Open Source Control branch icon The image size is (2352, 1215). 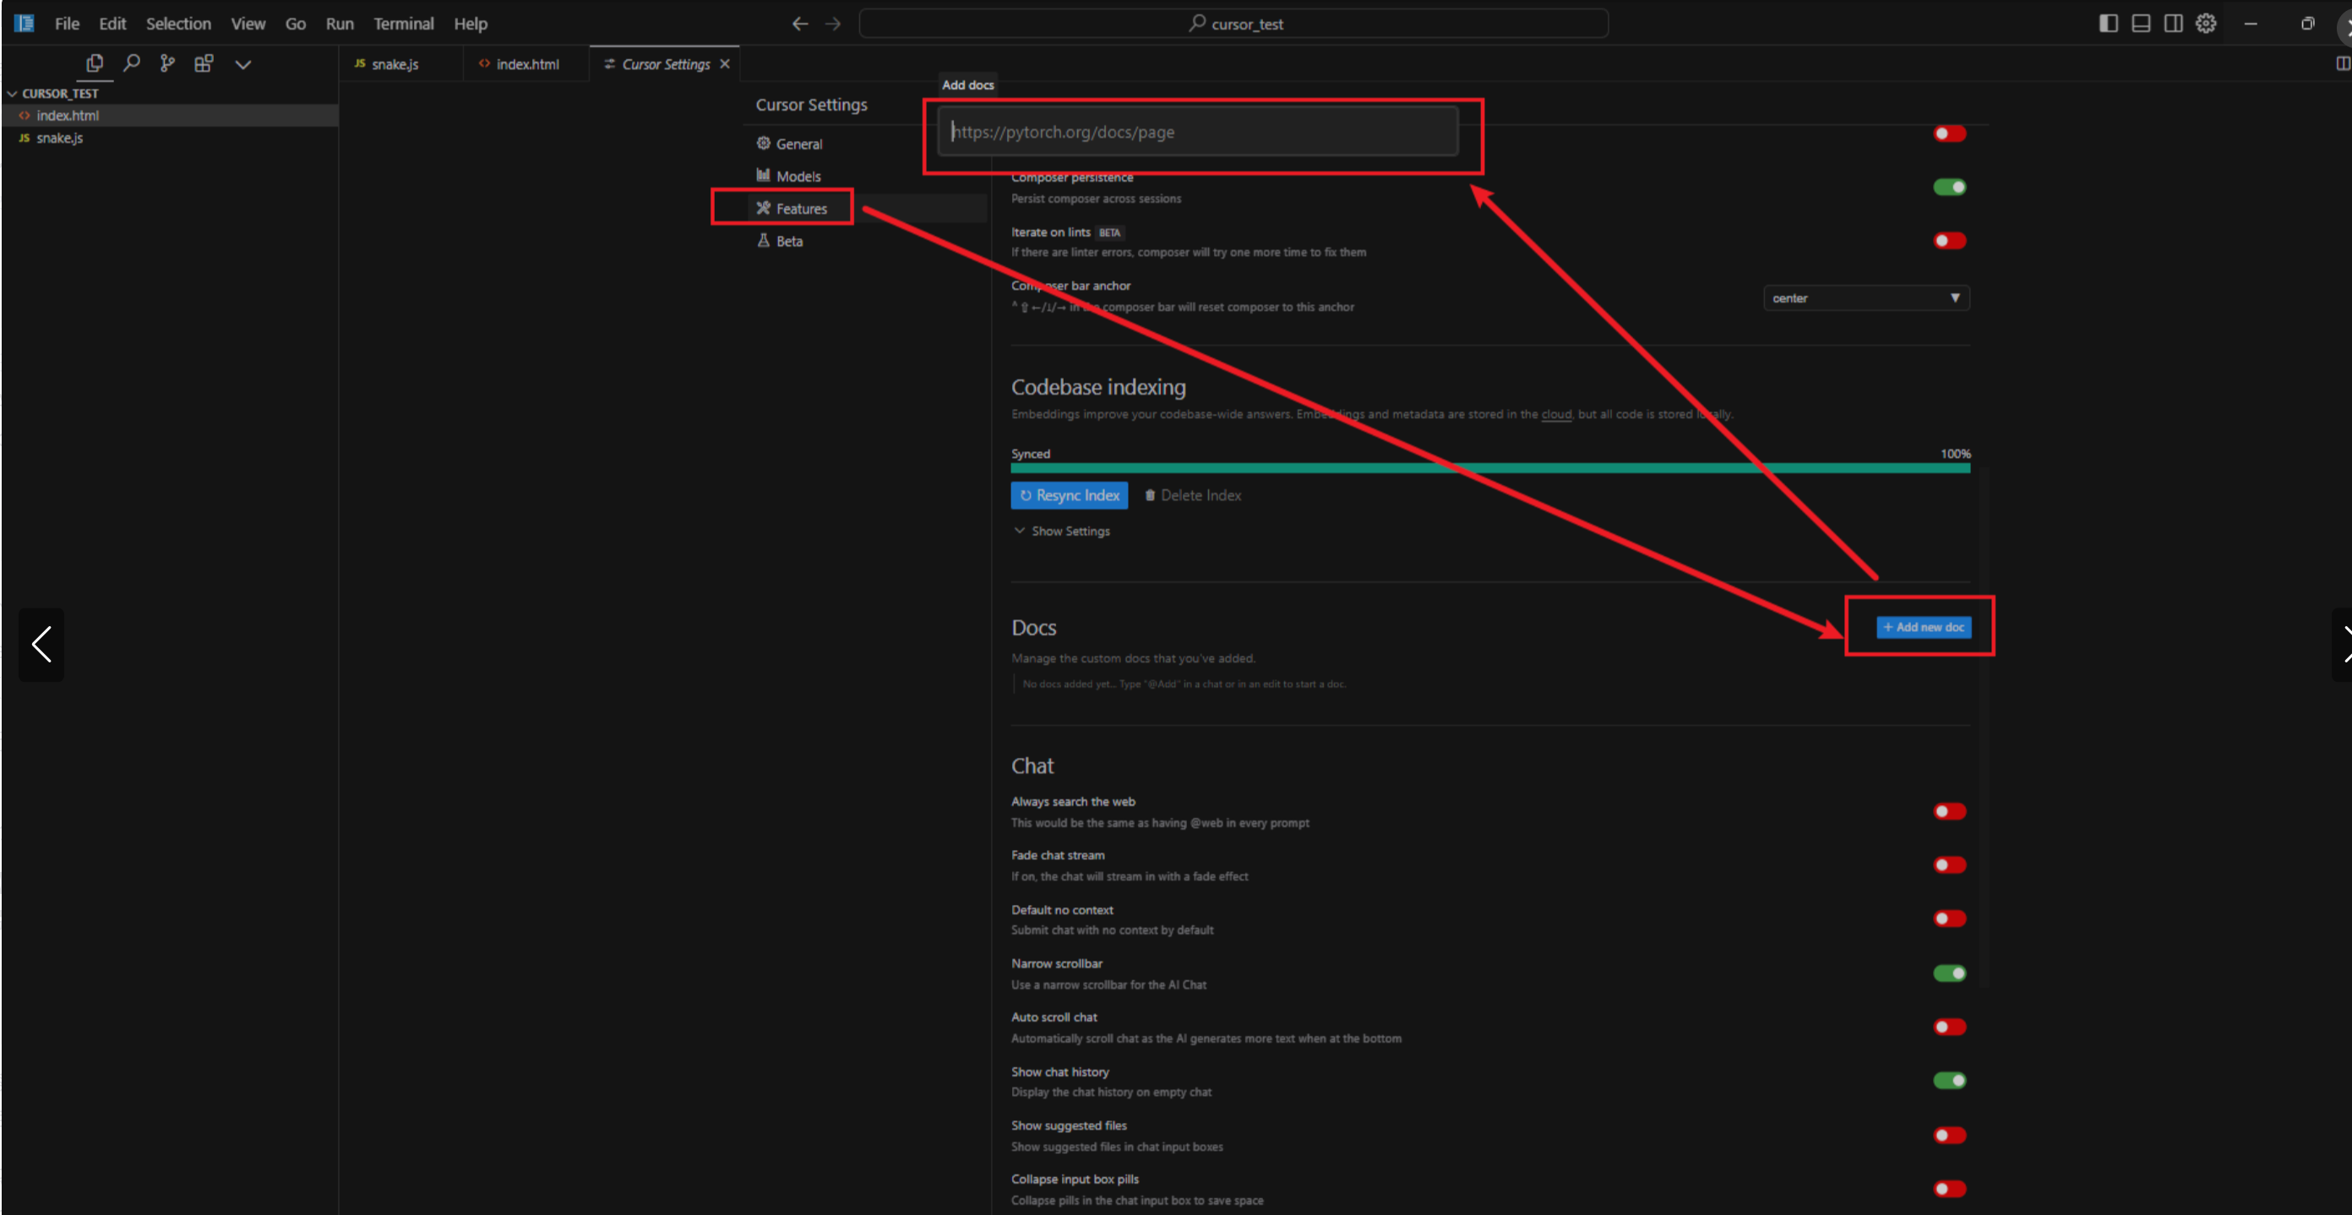coord(167,63)
